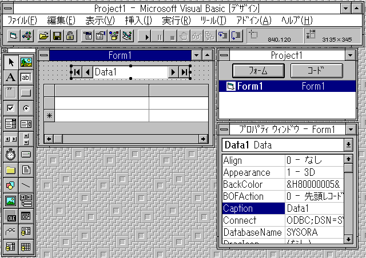This screenshot has width=366, height=258.
Task: Open the Object Browser toolbar icon
Action: coord(114,36)
